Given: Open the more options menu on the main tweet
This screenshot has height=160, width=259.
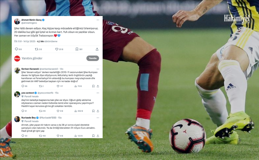Looking at the screenshot, I should (98, 20).
